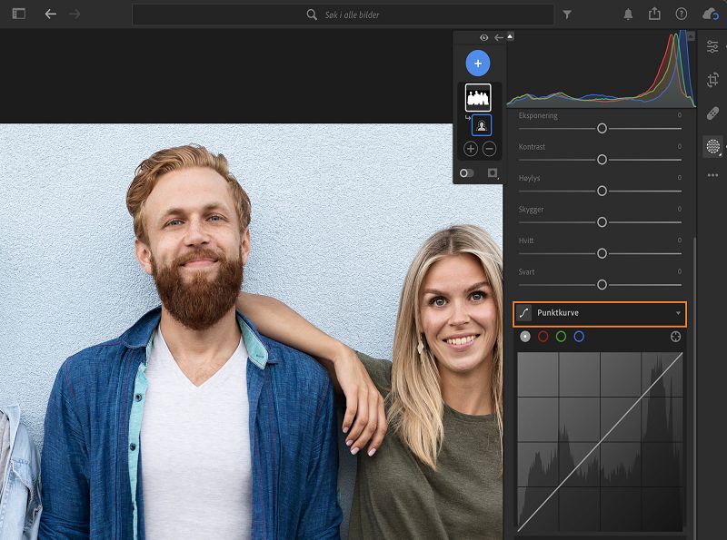This screenshot has width=727, height=540.
Task: Open the Punktkurve dropdown
Action: [x=600, y=313]
